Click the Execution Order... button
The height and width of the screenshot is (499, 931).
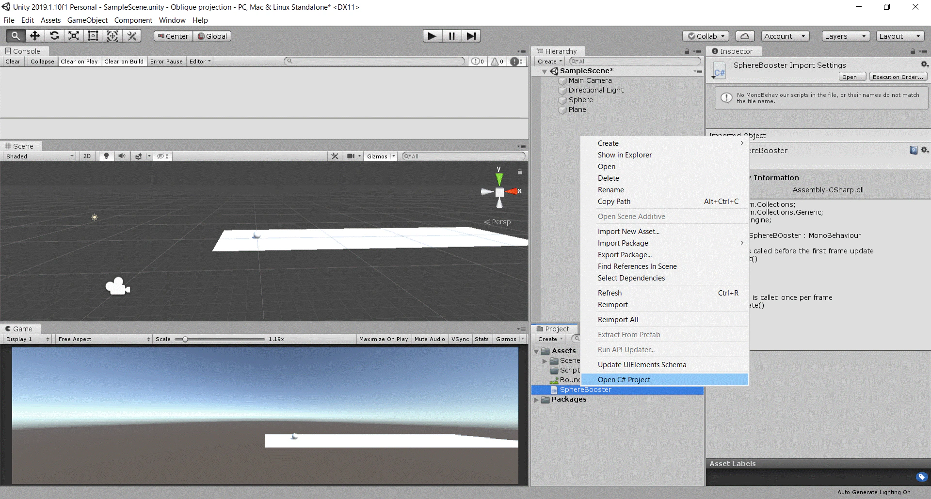coord(898,77)
